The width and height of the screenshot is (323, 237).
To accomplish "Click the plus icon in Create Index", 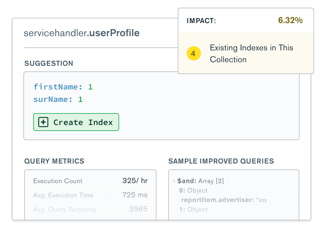I will click(x=43, y=122).
